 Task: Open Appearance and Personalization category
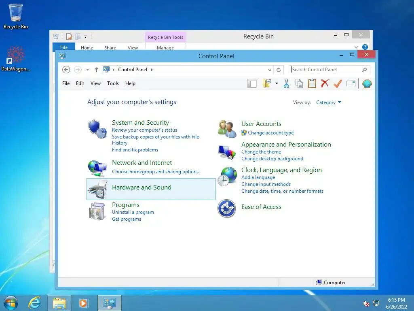click(286, 145)
